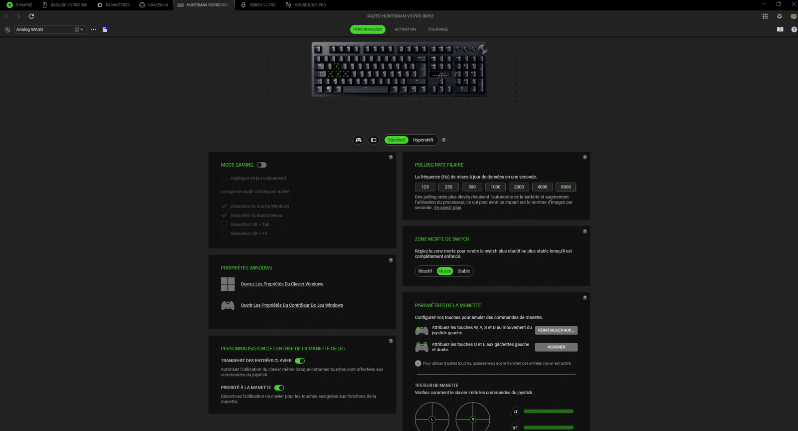Select Hypershift key layer
Viewport: 798px width, 431px height.
pyautogui.click(x=423, y=140)
